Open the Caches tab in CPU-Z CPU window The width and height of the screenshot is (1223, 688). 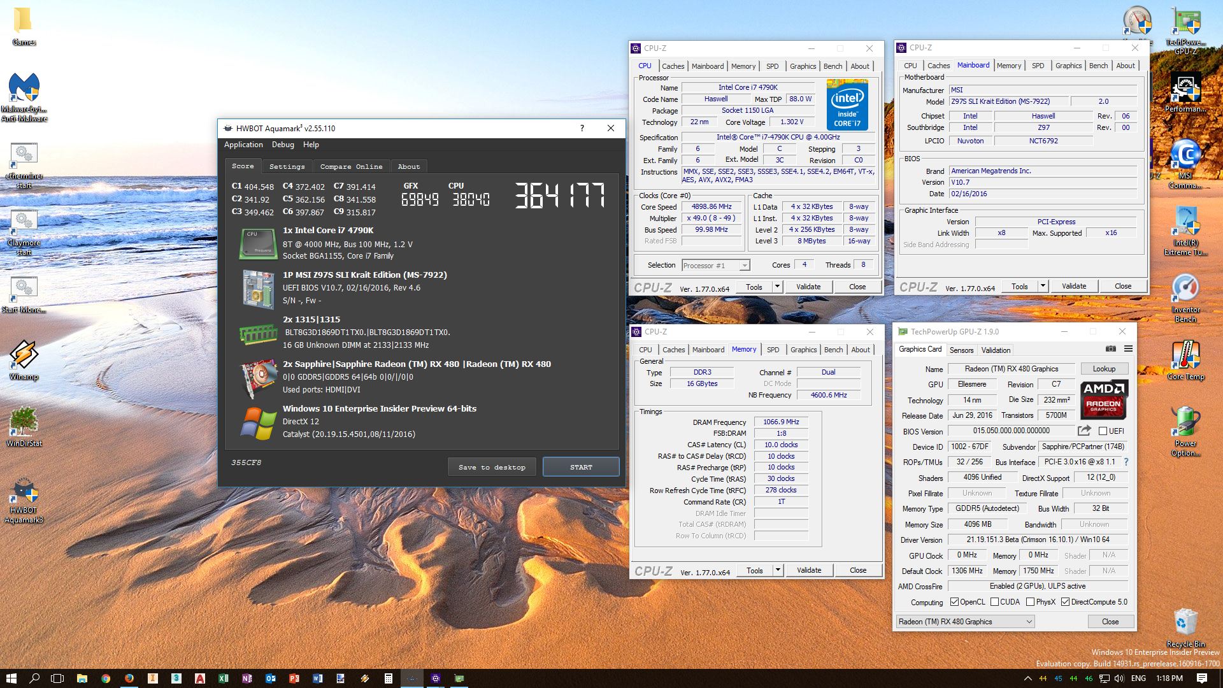pos(673,66)
